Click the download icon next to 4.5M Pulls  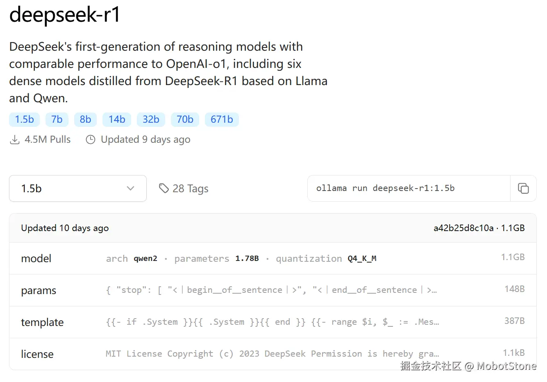point(15,140)
